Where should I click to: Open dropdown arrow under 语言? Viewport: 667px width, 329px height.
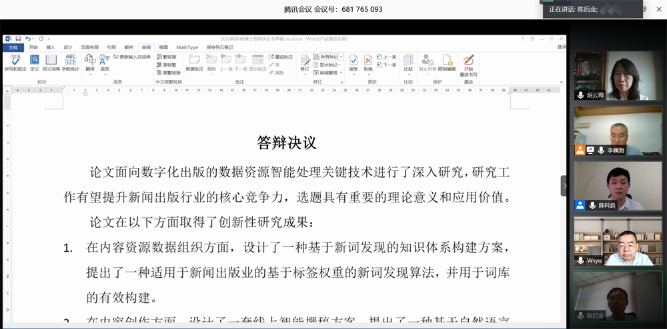pyautogui.click(x=105, y=75)
